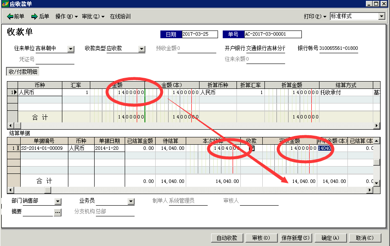390x246 pixels.
Task: Go to next document with 后单 arrow
Action: (x=40, y=16)
